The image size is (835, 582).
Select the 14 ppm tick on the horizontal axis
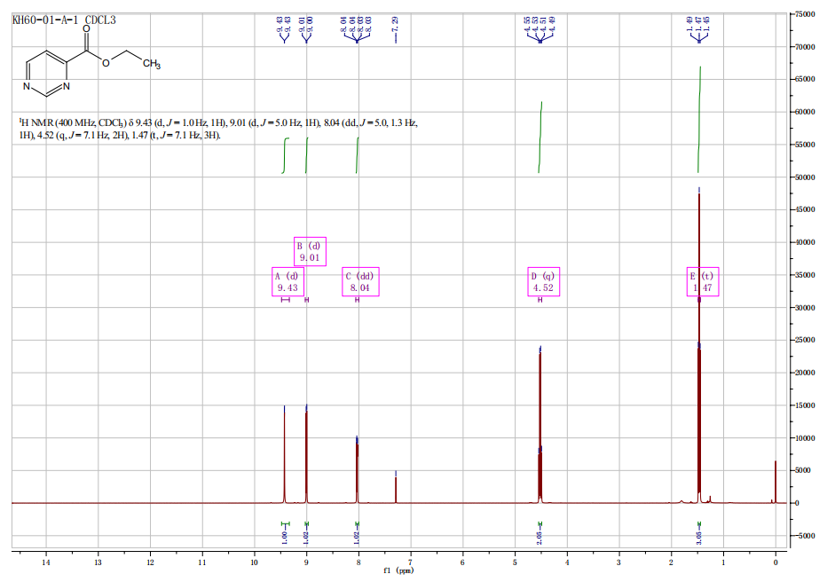46,562
